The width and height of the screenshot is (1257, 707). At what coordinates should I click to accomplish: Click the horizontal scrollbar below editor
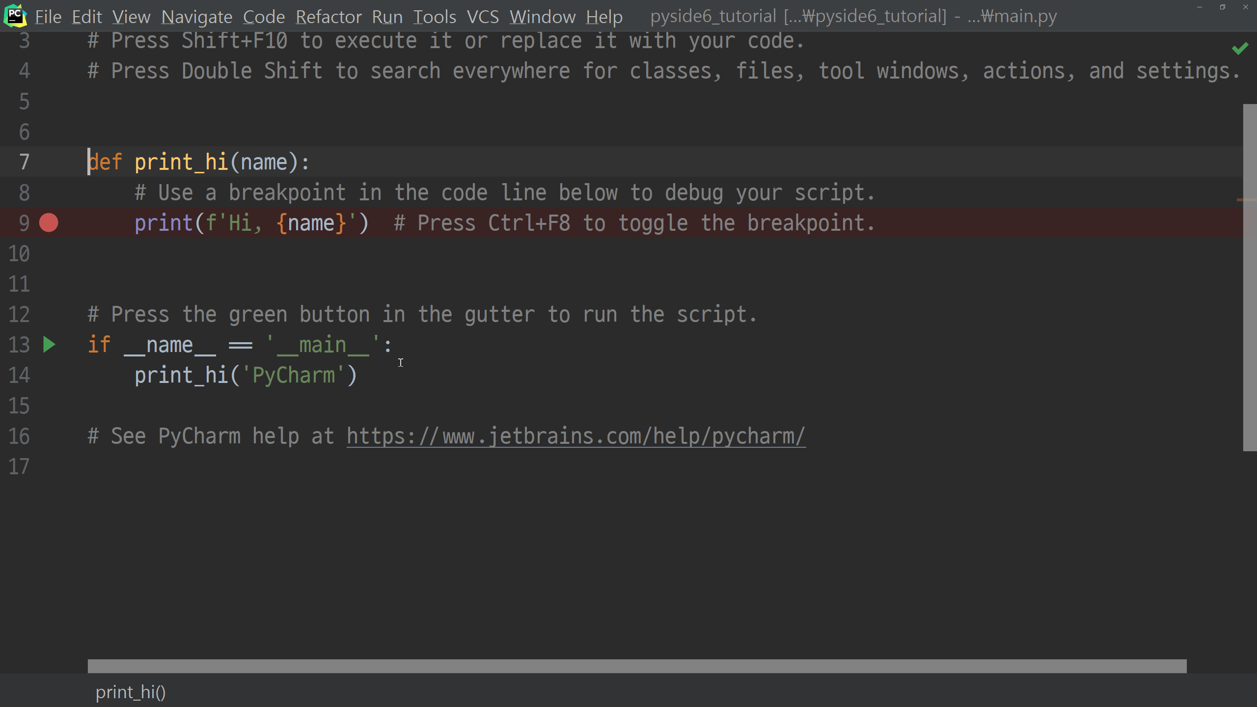click(x=637, y=666)
